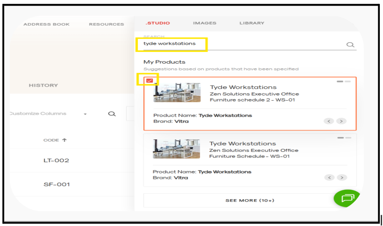
Task: Open the LIBRARY tab
Action: click(x=252, y=23)
